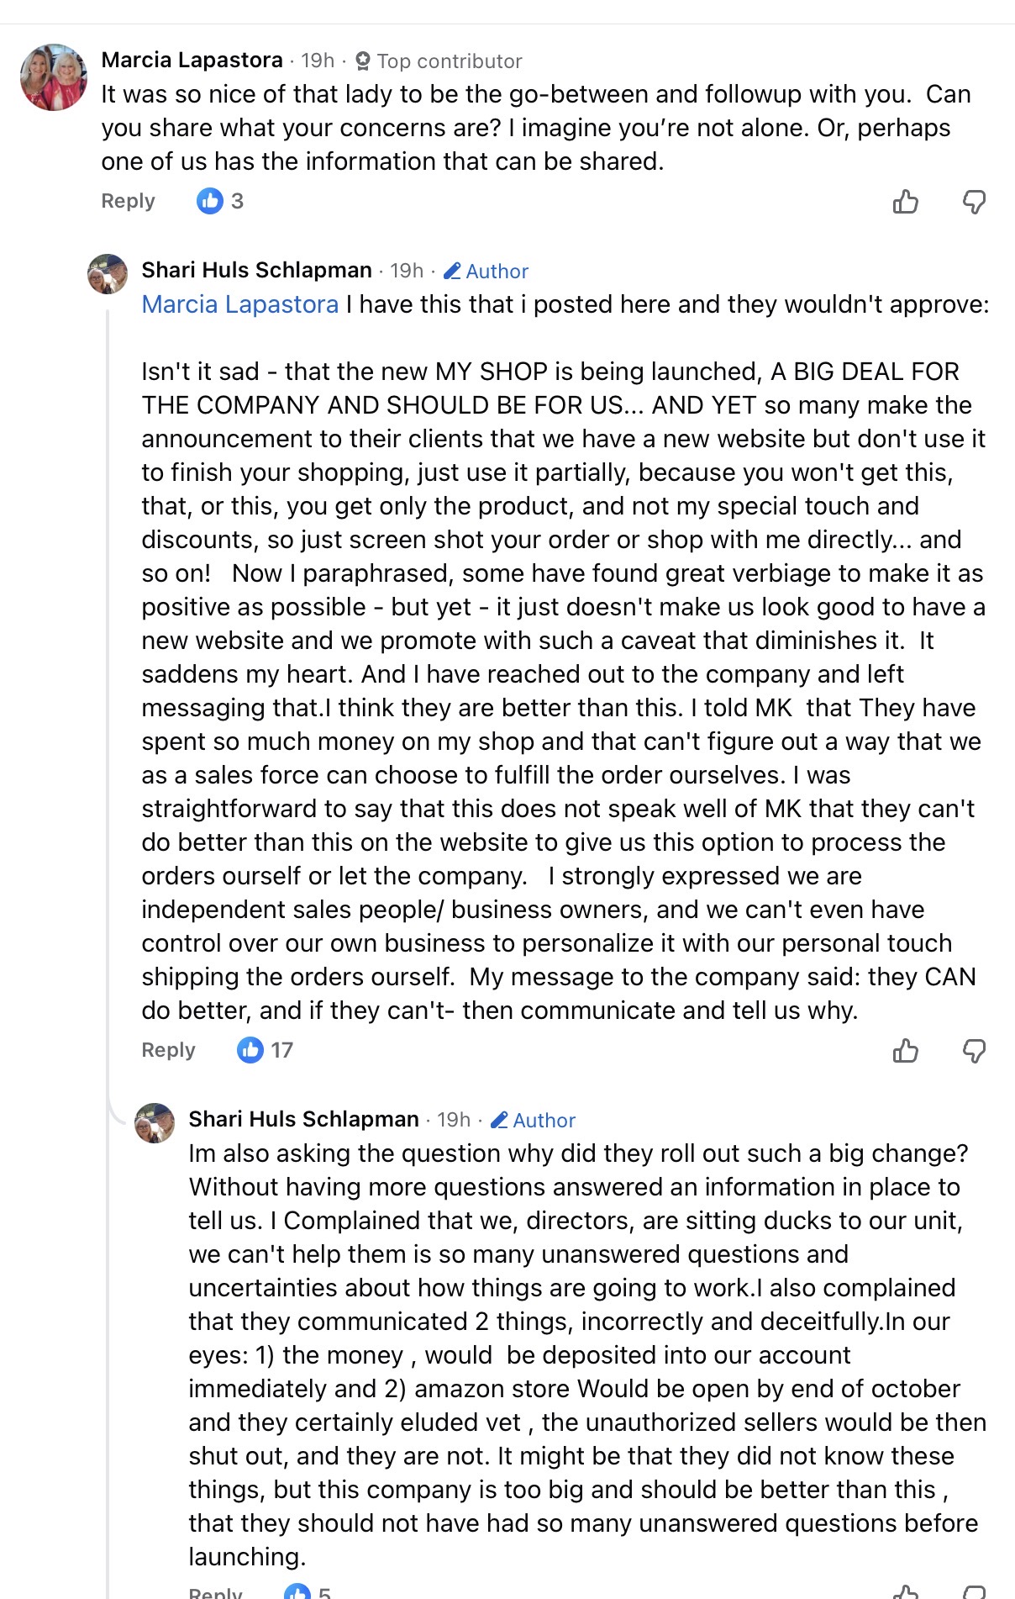This screenshot has width=1015, height=1599.
Task: View the 17 likes on Shari's reply
Action: [x=265, y=1050]
